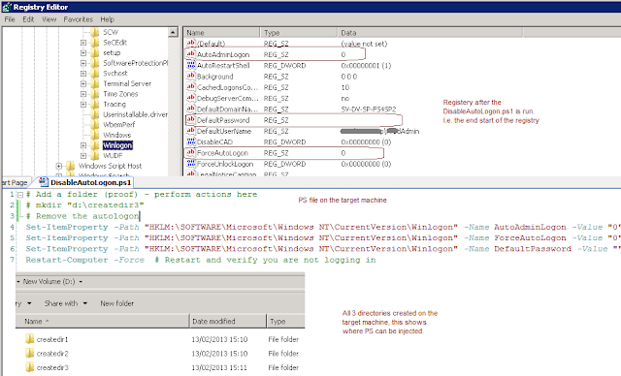Open the New Volume (D:) path dropdown
621x376 pixels.
(x=81, y=281)
